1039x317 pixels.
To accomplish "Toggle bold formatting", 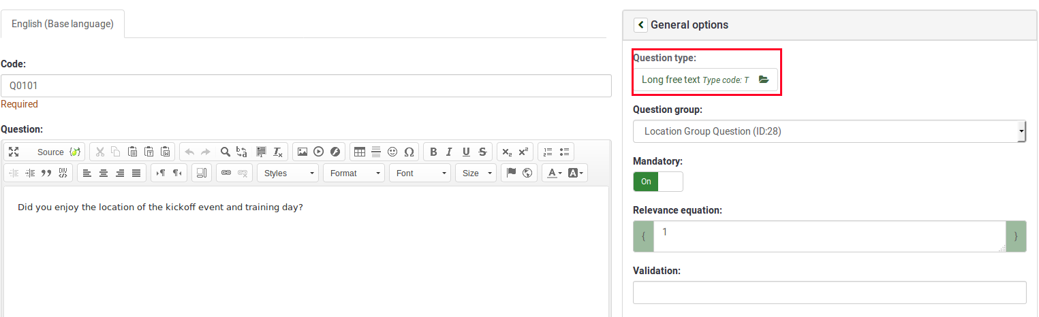I will coord(433,152).
